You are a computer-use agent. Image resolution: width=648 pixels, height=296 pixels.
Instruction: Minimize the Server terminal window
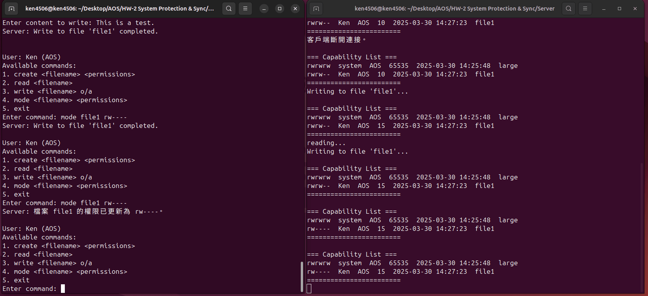point(604,9)
